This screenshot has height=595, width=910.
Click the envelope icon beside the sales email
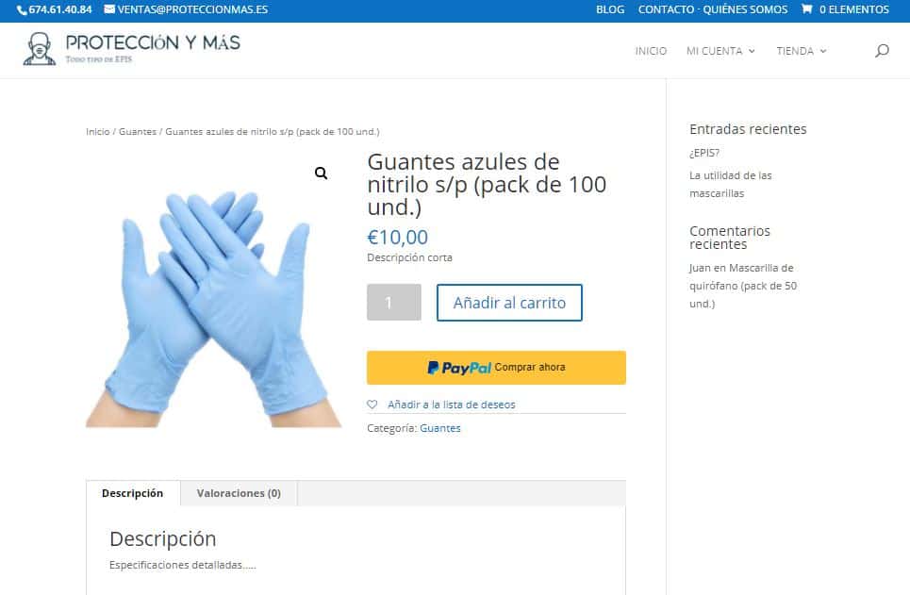(x=109, y=9)
